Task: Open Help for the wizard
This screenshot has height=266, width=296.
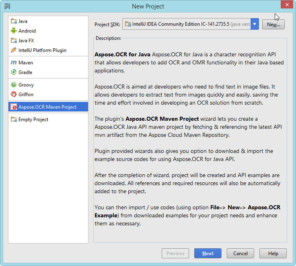Action: 273,254
